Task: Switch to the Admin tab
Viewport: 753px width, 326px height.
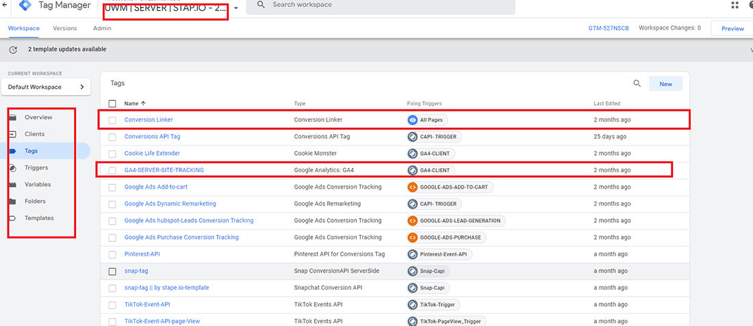Action: click(x=102, y=29)
